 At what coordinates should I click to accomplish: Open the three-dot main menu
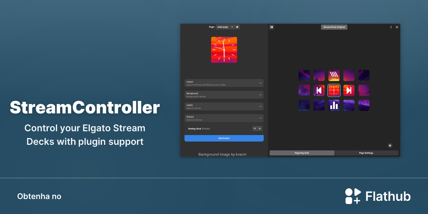(391, 27)
